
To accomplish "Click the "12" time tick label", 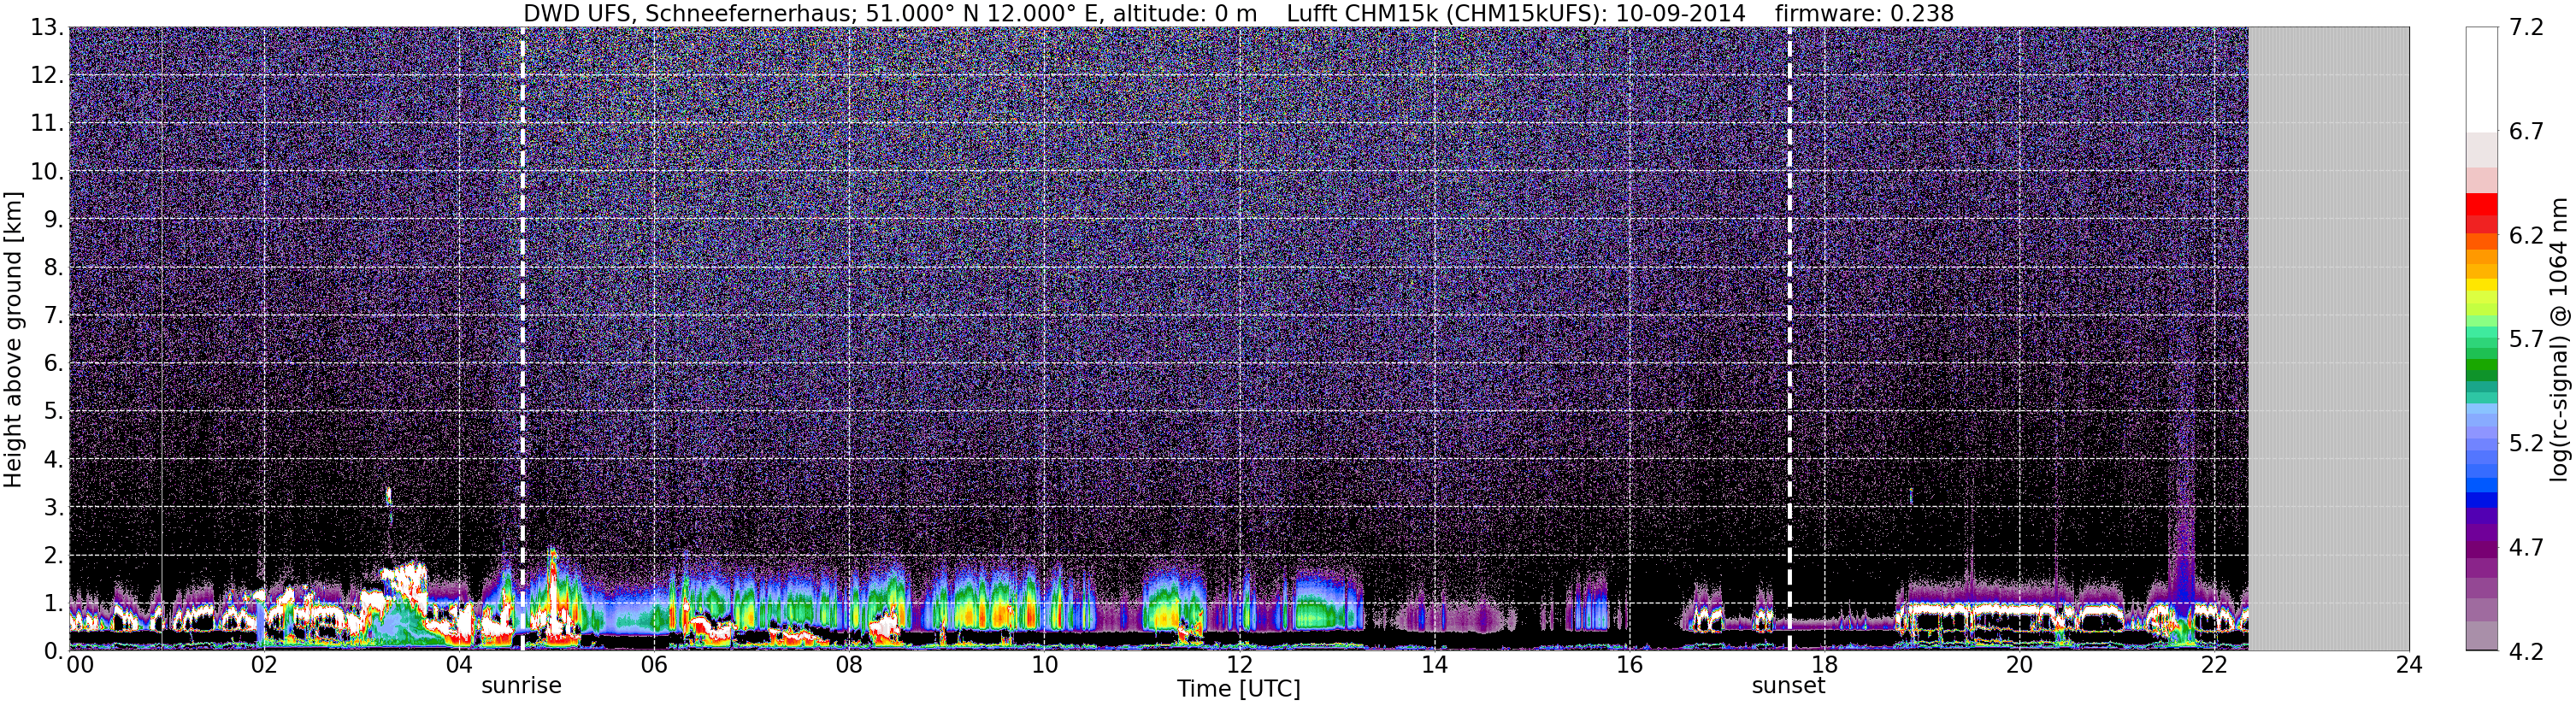I will (x=1239, y=664).
